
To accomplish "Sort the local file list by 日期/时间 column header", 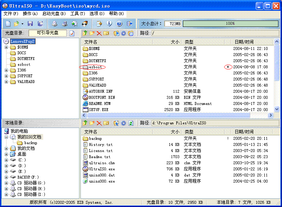I will click(252, 132).
